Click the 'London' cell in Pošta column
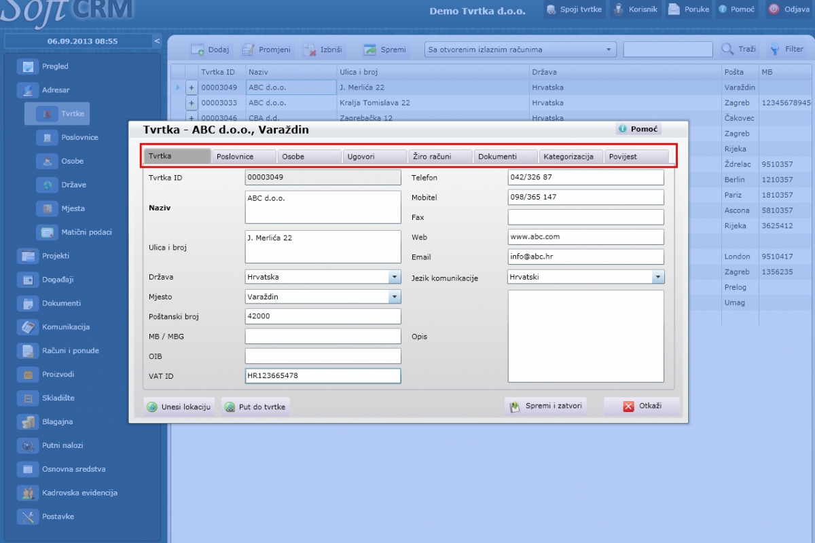Viewport: 815px width, 543px height. (x=740, y=257)
